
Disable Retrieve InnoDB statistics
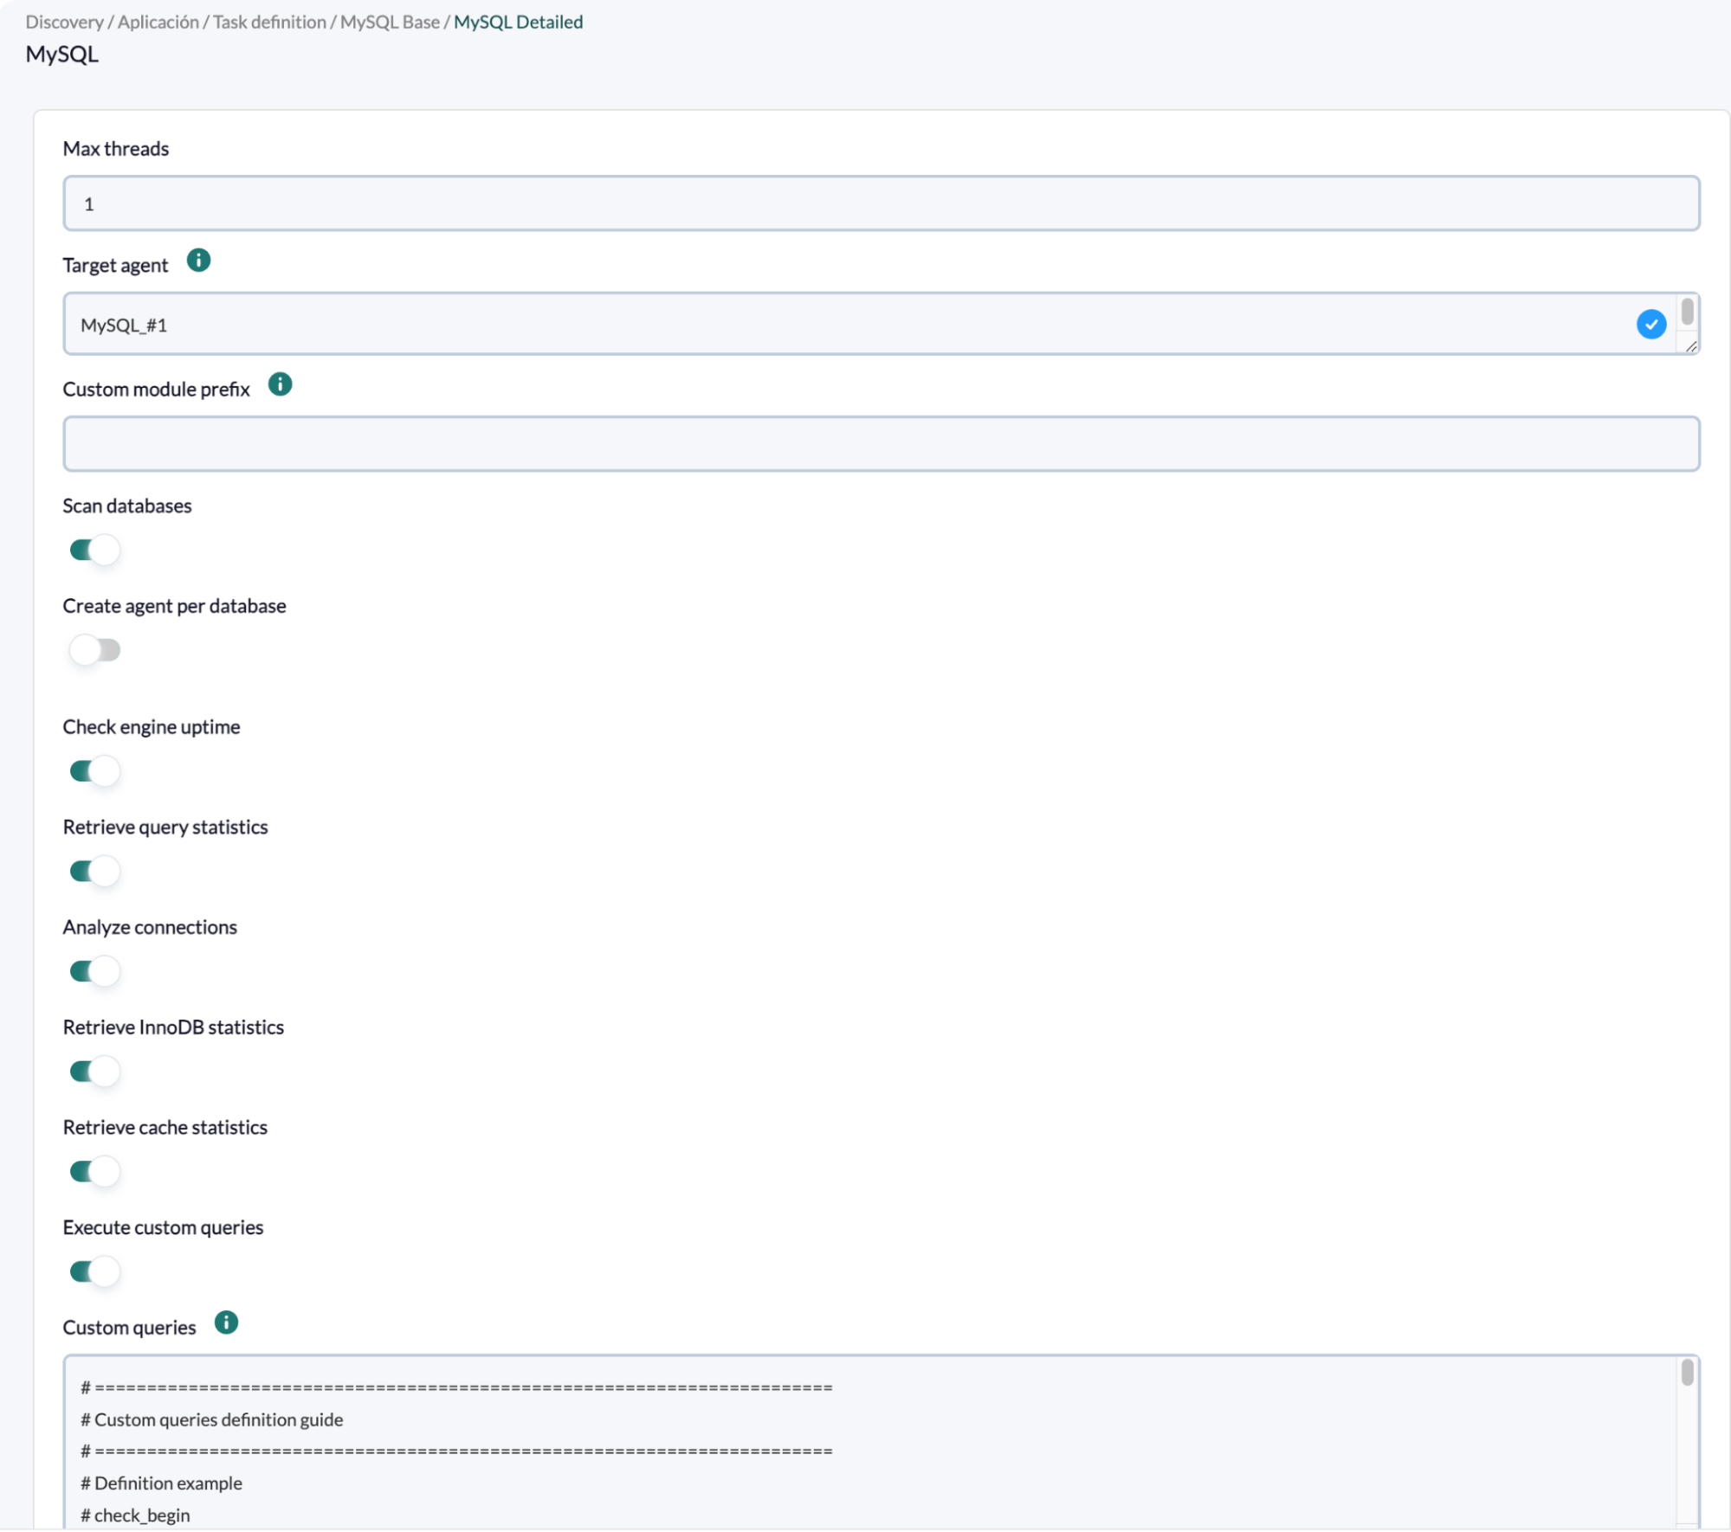point(94,1072)
